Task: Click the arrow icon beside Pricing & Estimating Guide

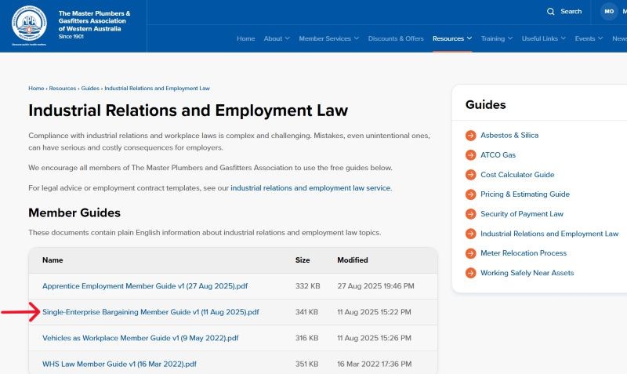Action: pyautogui.click(x=471, y=194)
